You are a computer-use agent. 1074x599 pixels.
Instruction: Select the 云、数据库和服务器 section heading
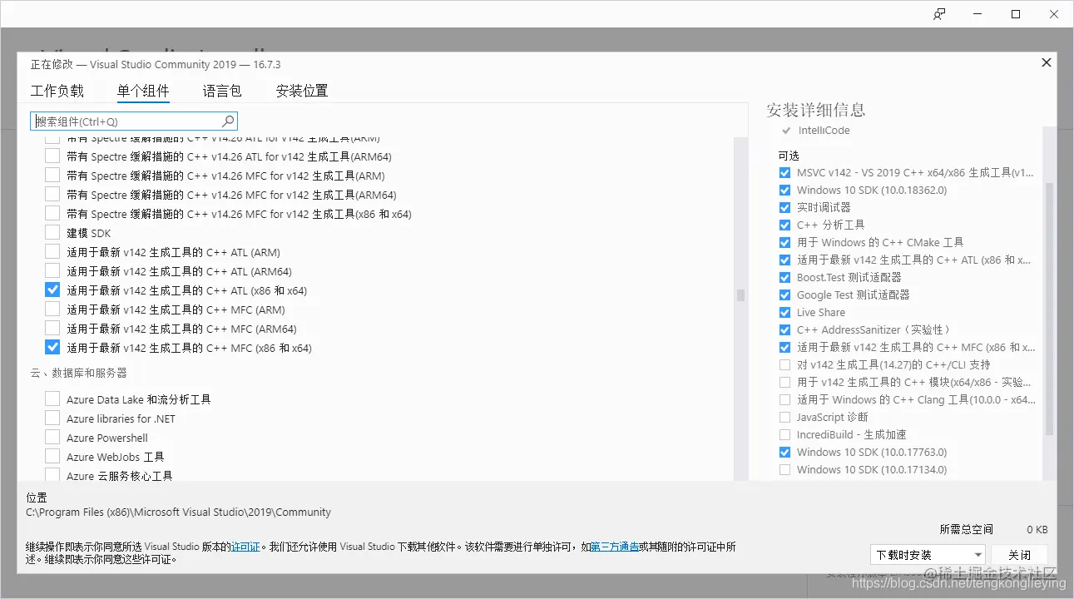(x=78, y=373)
